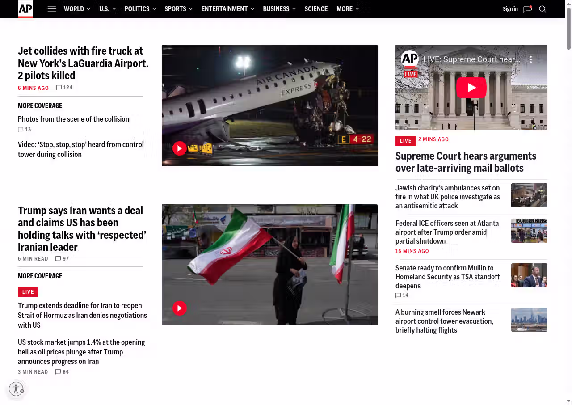
Task: Click the AP logo home icon
Action: coord(25,9)
